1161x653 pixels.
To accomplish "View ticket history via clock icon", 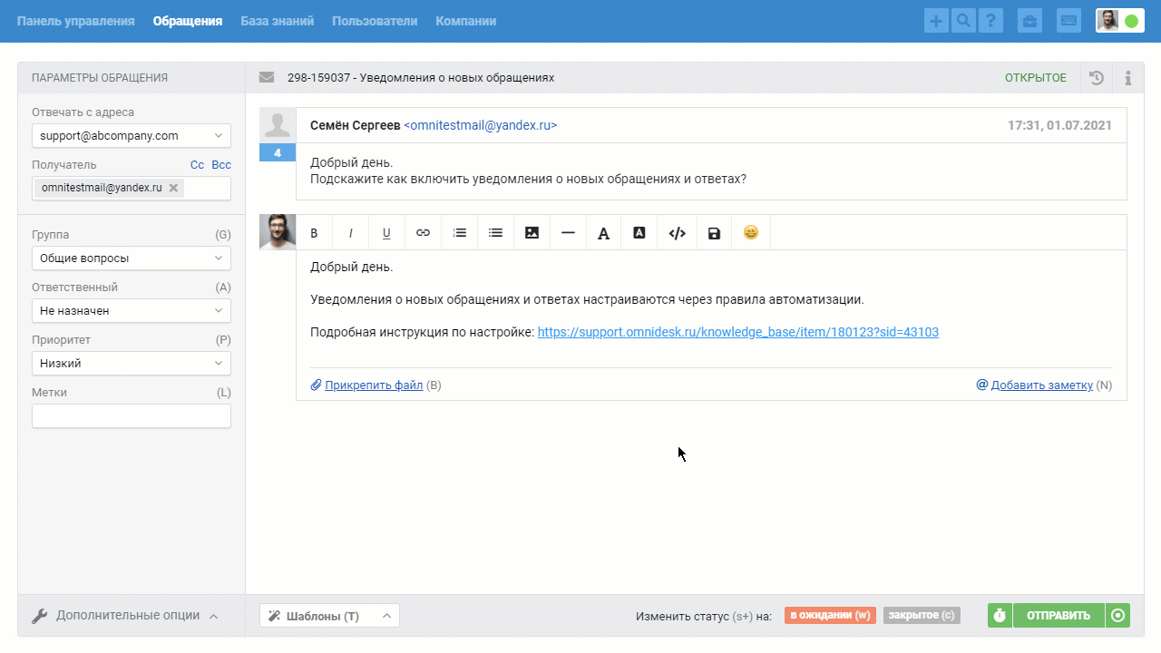I will pos(1097,78).
